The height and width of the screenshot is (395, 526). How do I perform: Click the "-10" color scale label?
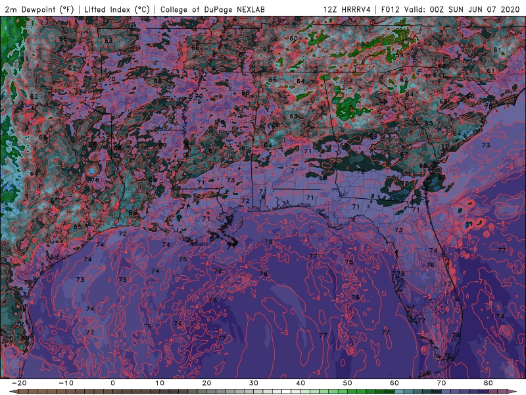(x=66, y=383)
